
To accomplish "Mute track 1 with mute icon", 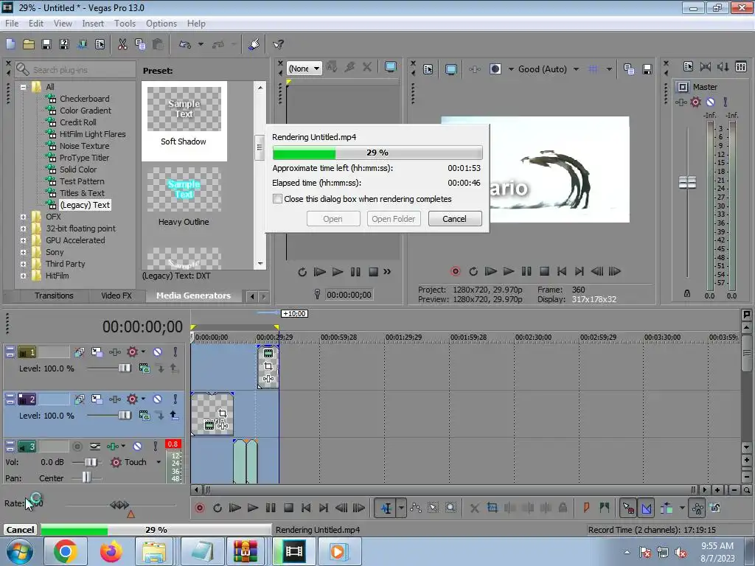I will [x=158, y=352].
